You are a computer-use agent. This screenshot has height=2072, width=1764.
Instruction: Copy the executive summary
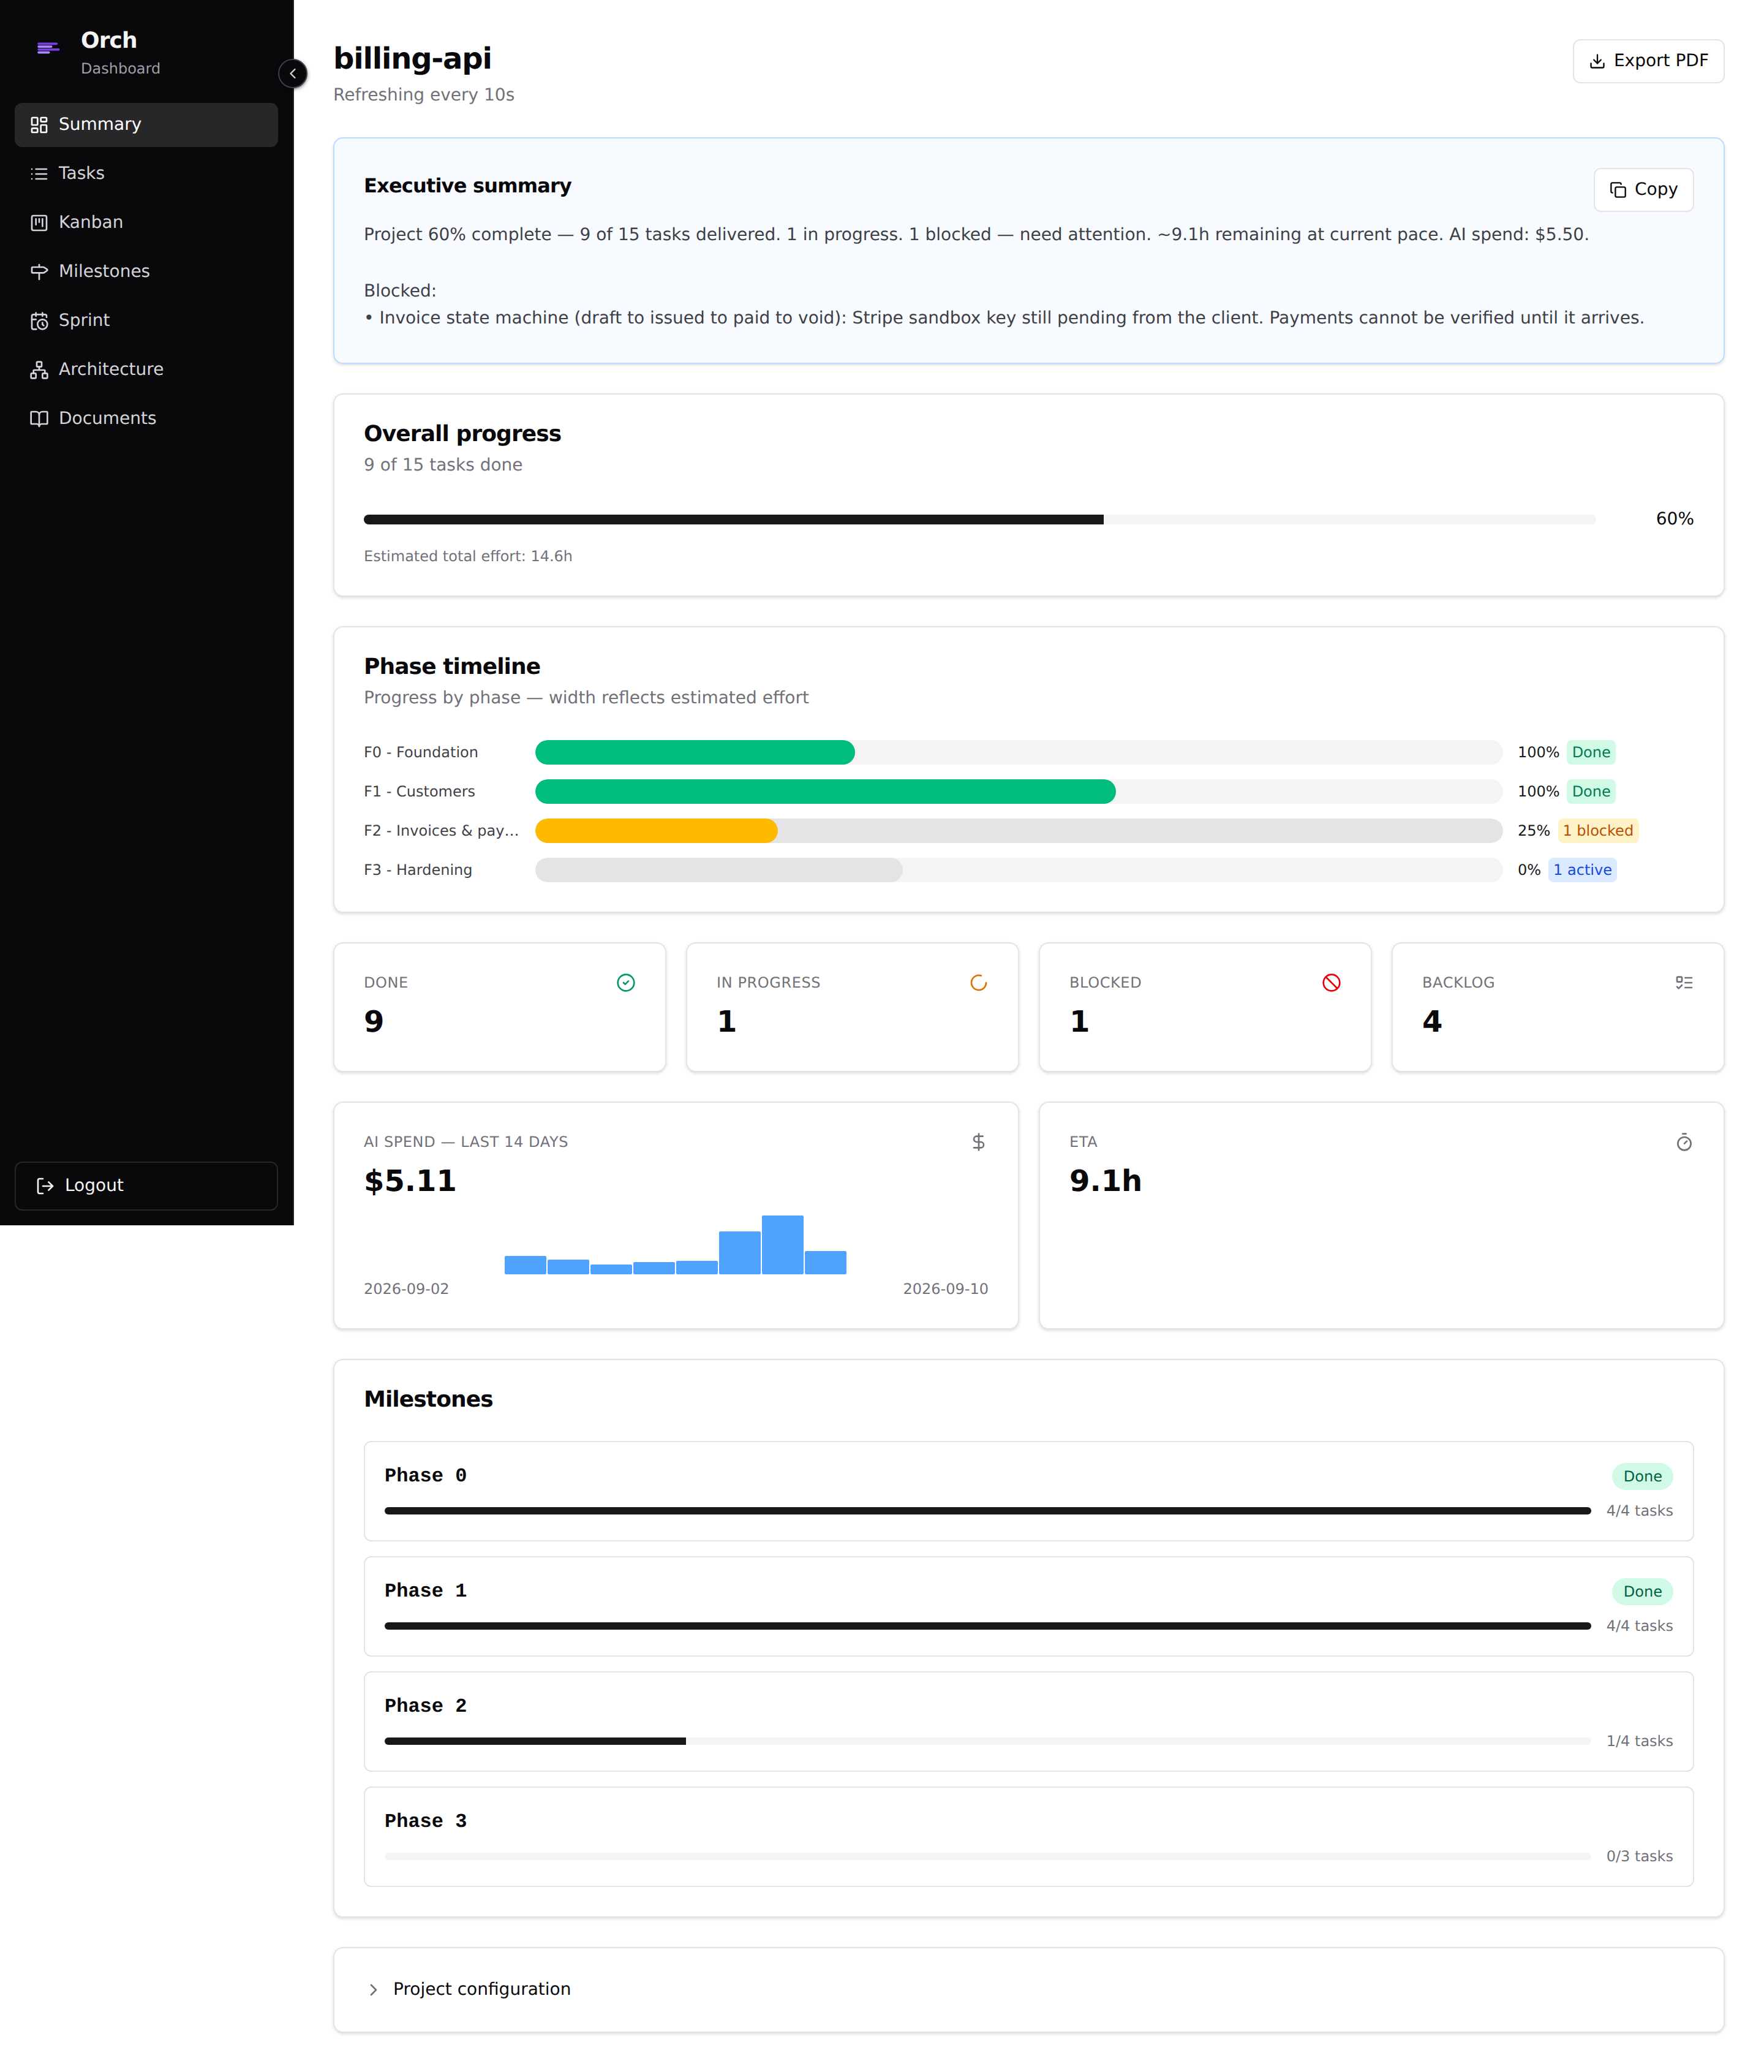pyautogui.click(x=1643, y=190)
